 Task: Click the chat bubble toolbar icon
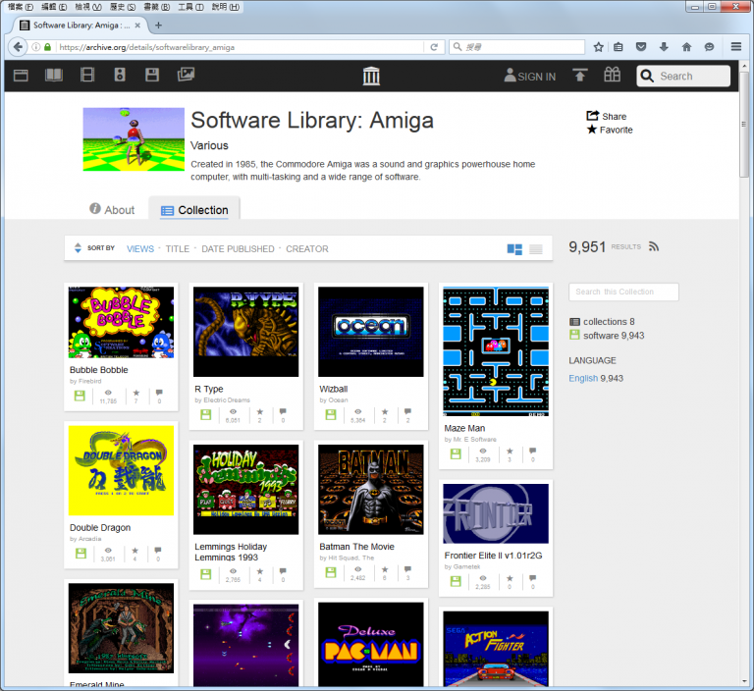[709, 47]
